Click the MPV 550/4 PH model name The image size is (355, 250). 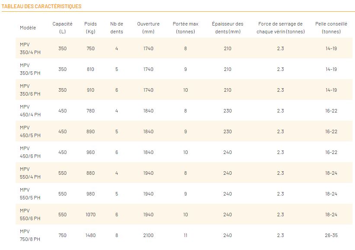(30, 173)
